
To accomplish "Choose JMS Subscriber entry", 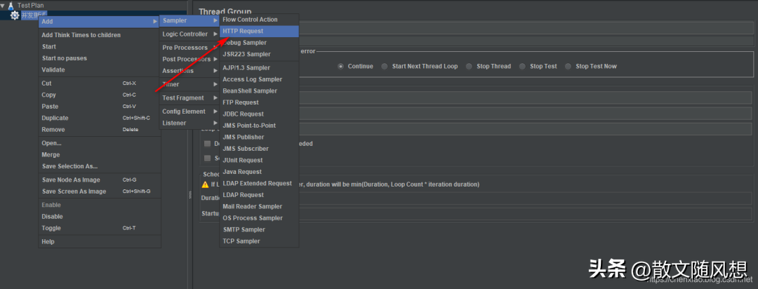I will click(259, 149).
